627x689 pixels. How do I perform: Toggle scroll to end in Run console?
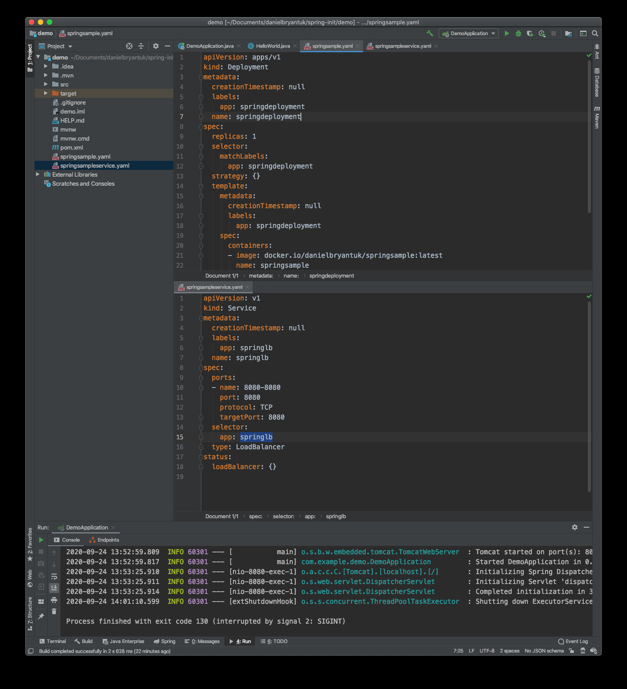54,588
